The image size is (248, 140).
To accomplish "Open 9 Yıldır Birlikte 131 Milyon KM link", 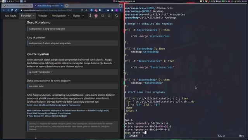I will [47, 116].
